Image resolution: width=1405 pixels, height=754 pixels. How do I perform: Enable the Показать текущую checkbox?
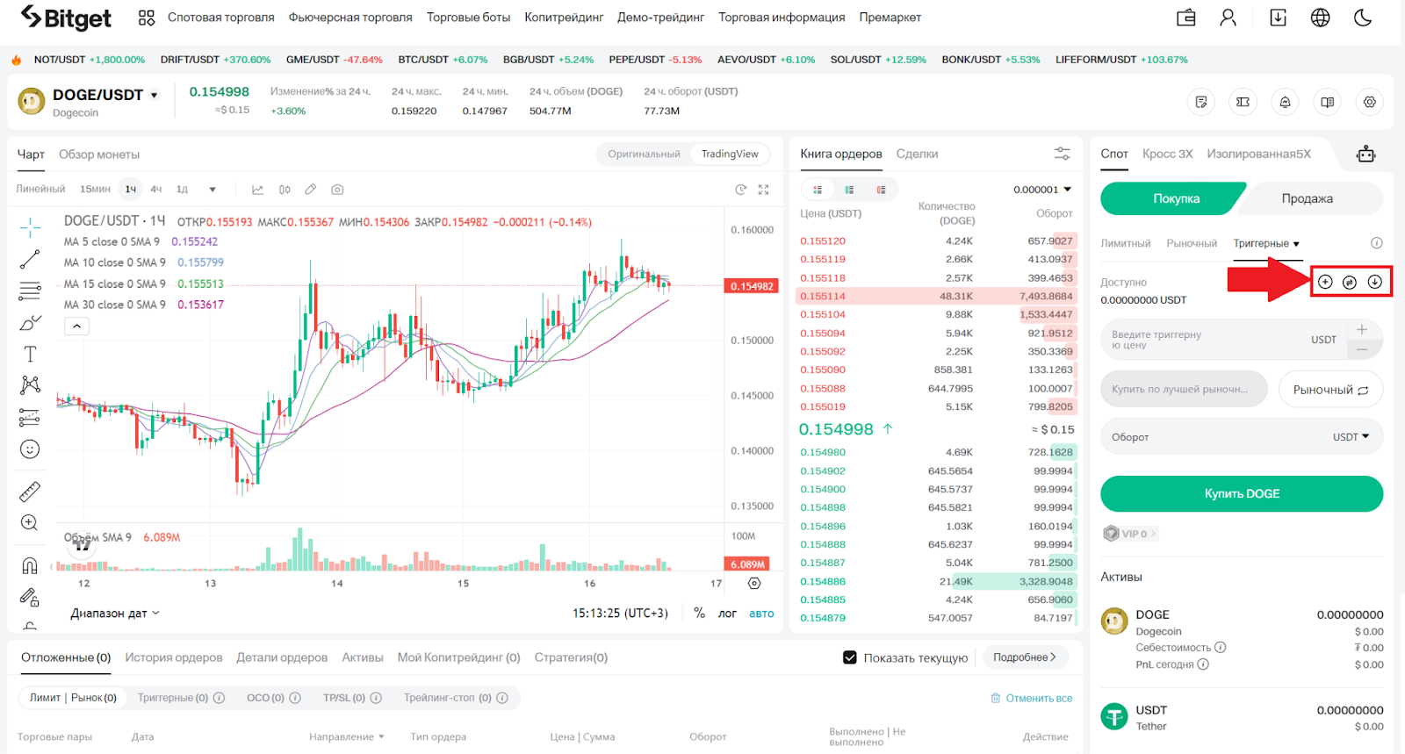pyautogui.click(x=850, y=657)
